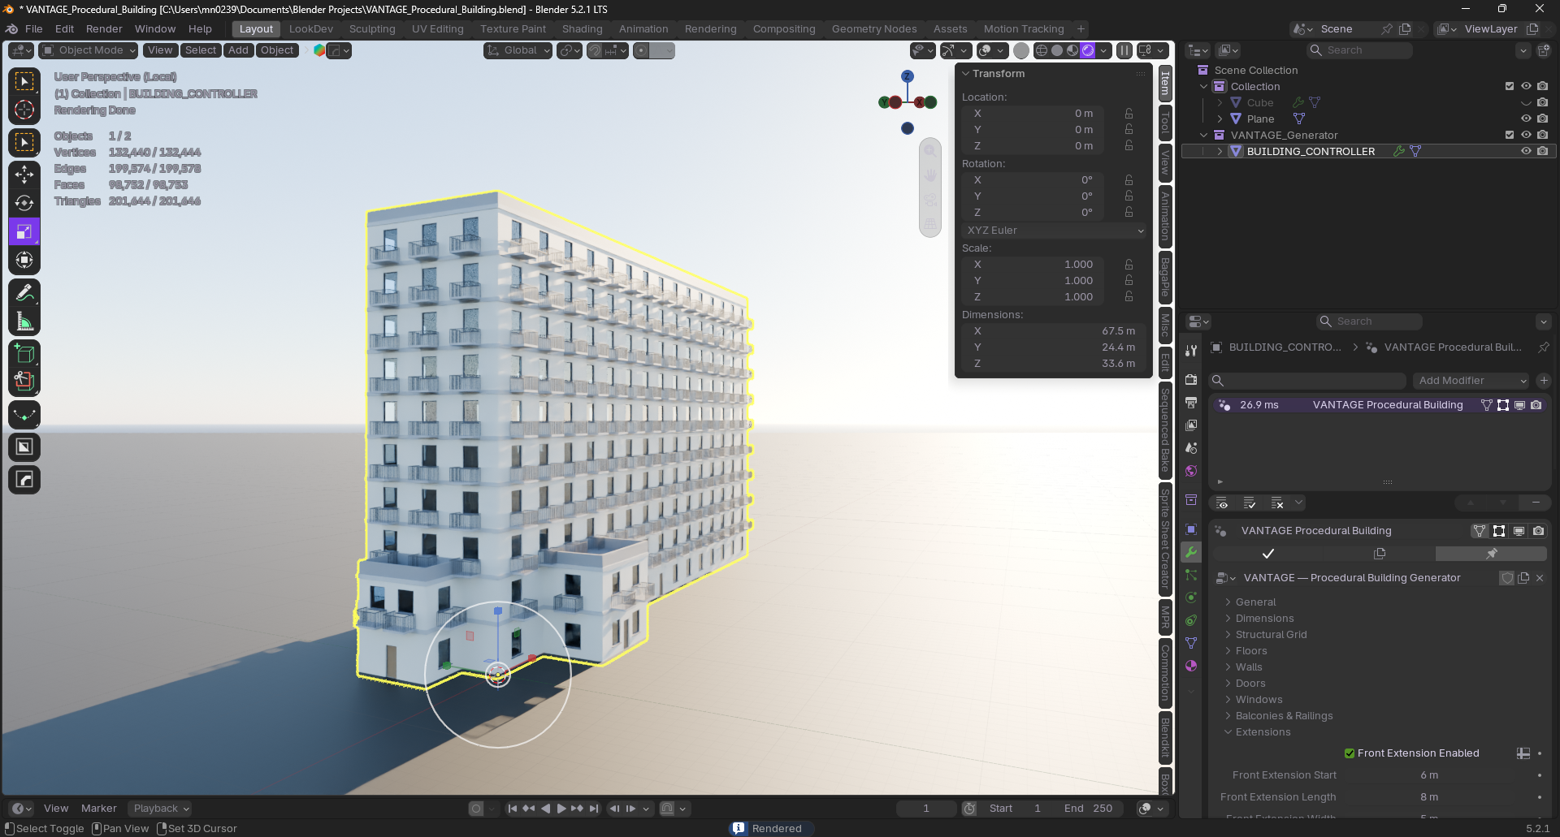The height and width of the screenshot is (837, 1560).
Task: Activate the Scale tool in the viewport toolbar
Action: [24, 231]
